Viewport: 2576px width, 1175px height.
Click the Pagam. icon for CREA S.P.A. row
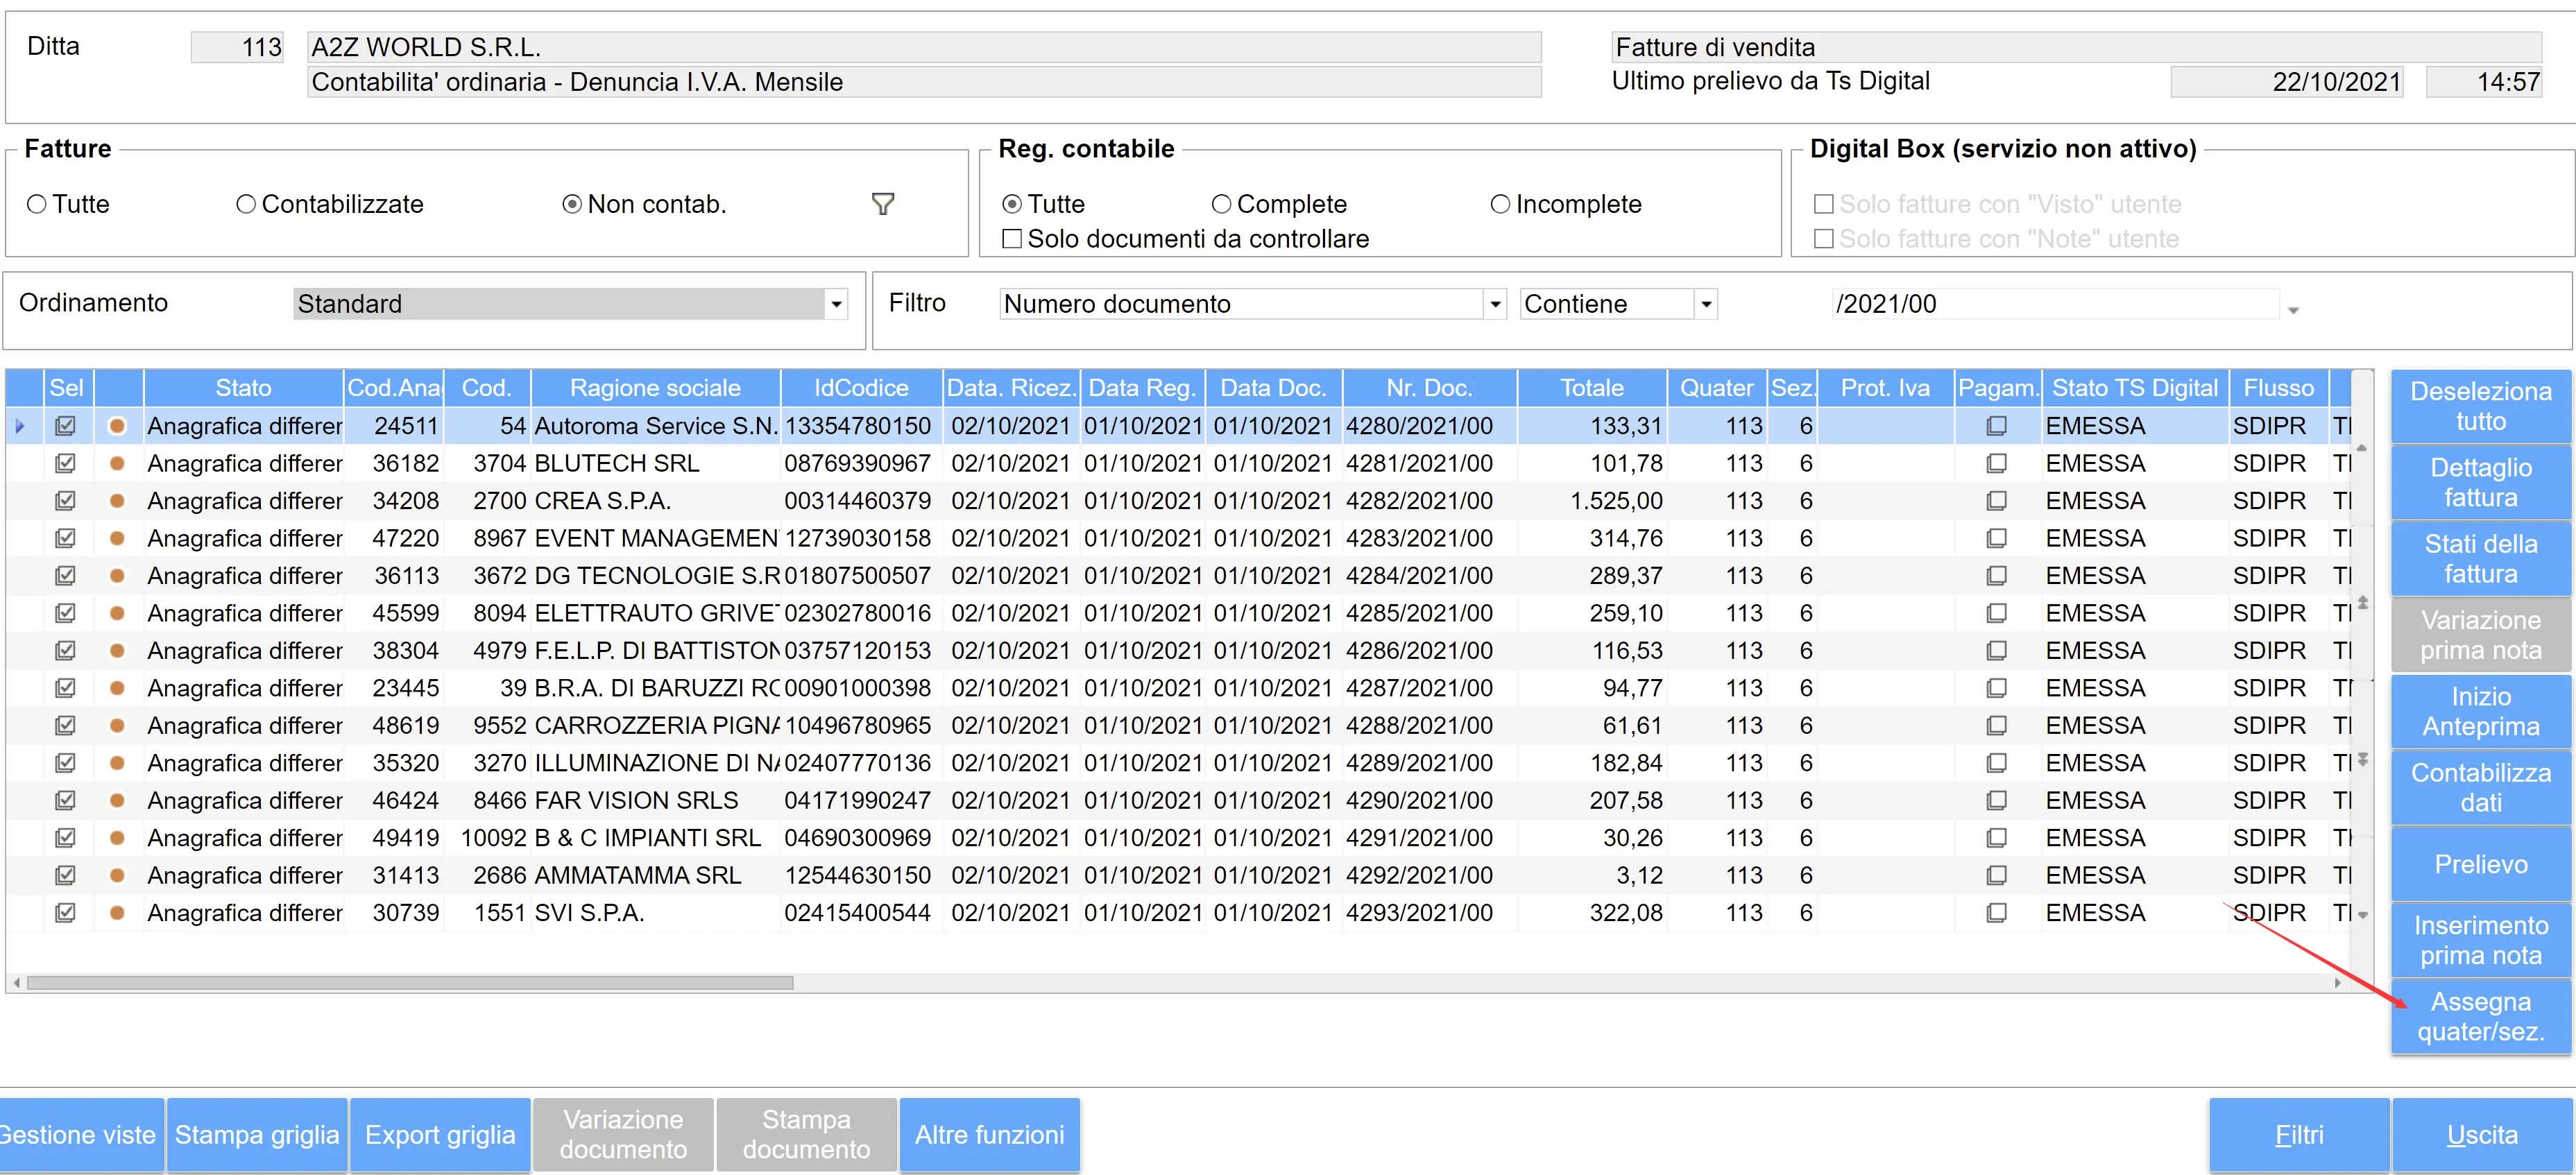pos(1996,500)
